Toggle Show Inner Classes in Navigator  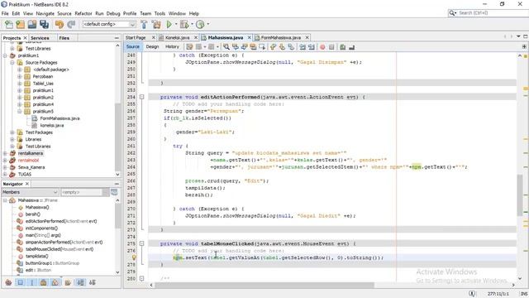point(55,282)
